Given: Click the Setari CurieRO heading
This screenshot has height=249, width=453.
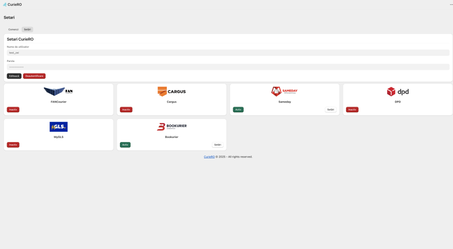Looking at the screenshot, I should pos(20,39).
